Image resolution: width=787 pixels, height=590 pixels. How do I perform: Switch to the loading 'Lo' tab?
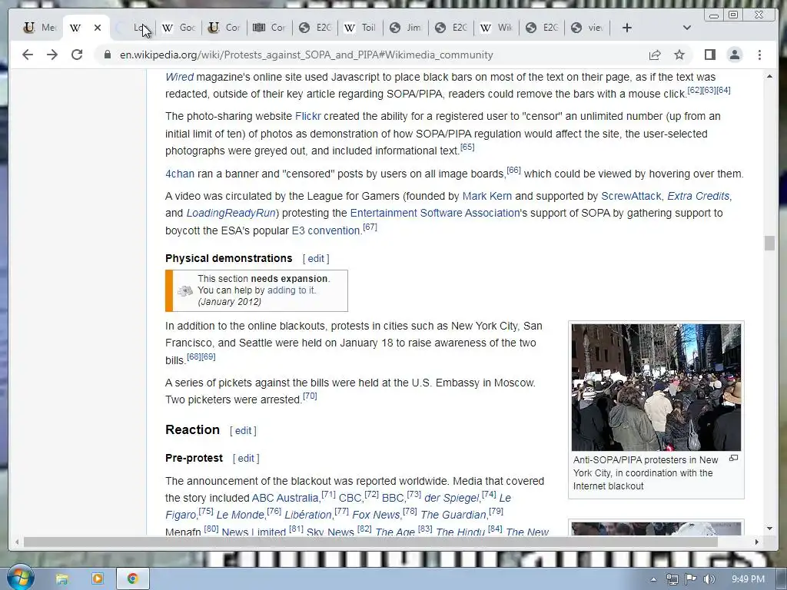[x=133, y=28]
